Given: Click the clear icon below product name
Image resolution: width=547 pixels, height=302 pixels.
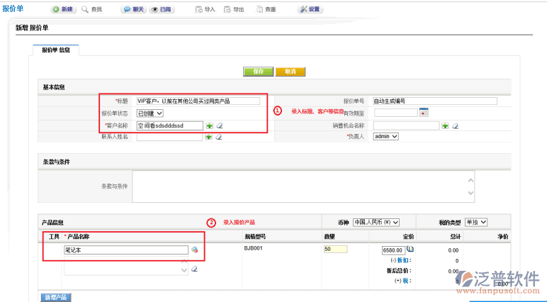Looking at the screenshot, I should click(194, 269).
